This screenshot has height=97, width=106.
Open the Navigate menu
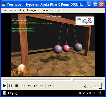(33, 10)
